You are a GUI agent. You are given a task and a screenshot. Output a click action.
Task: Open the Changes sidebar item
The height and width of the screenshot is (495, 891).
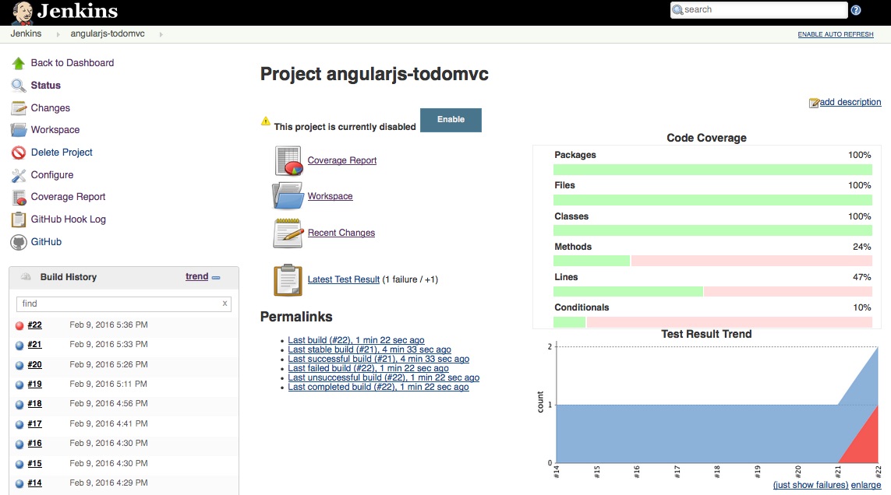point(51,108)
